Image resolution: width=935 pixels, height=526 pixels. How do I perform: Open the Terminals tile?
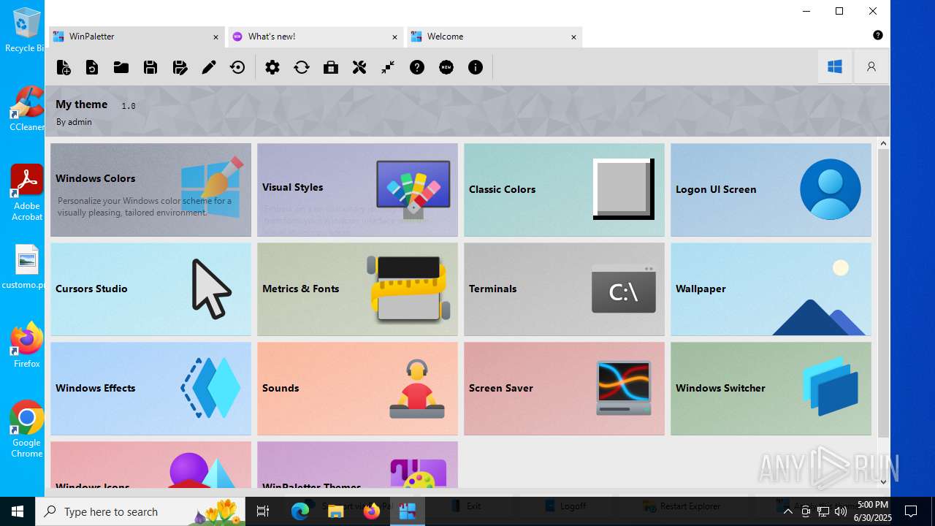click(x=564, y=289)
